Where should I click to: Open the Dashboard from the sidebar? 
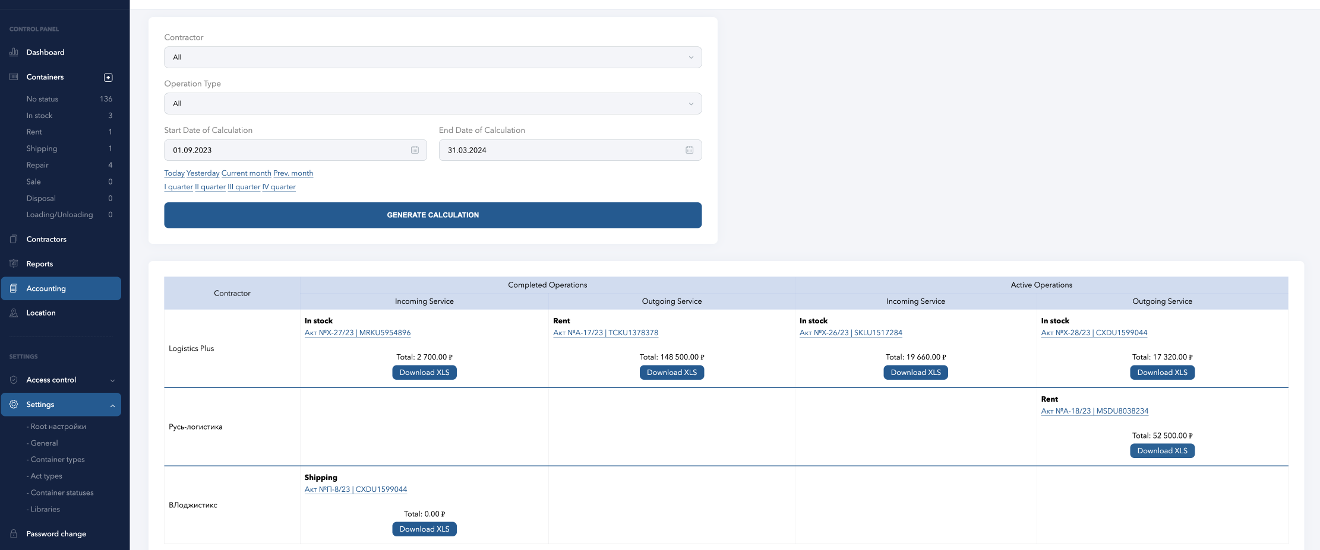[x=45, y=52]
